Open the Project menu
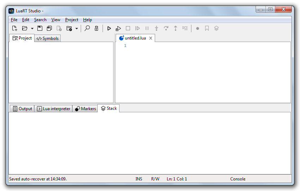300x191 pixels. tap(72, 20)
